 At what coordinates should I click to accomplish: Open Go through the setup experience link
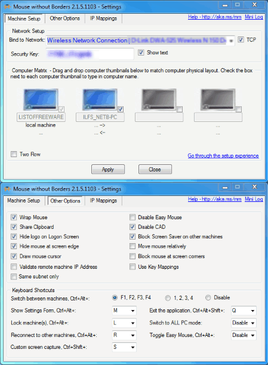[x=223, y=156]
